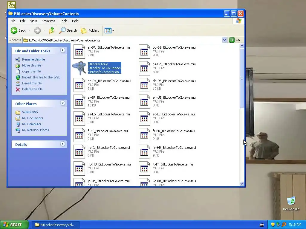
Task: Click the ko-KR_BitLockerToGo.exe.mui file name
Action: click(x=174, y=181)
